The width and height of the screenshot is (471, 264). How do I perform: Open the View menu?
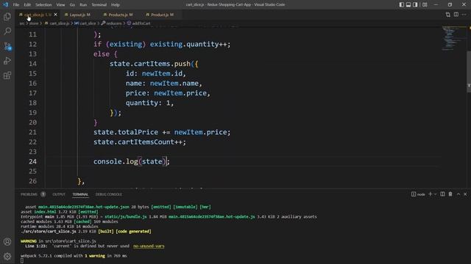coord(60,5)
